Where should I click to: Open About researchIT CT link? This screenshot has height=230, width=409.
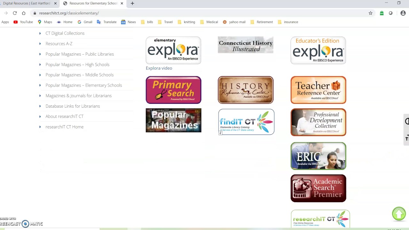point(65,116)
